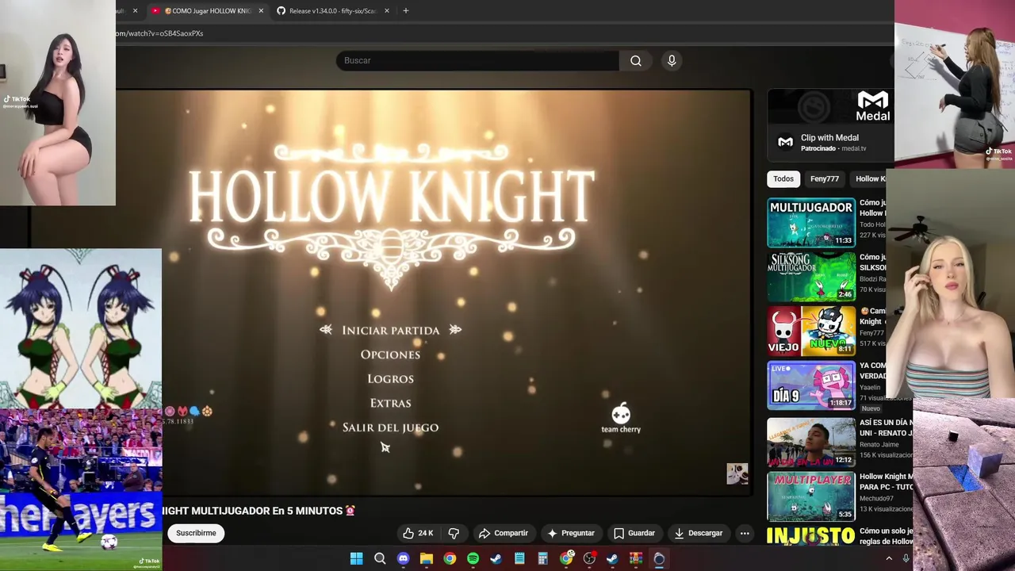Click the browser address bar URL
The width and height of the screenshot is (1015, 571).
coord(159,33)
